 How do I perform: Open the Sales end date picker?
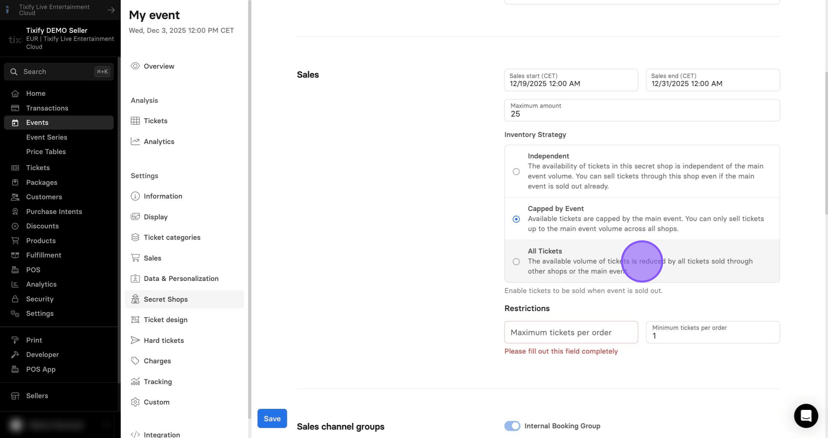pos(713,80)
